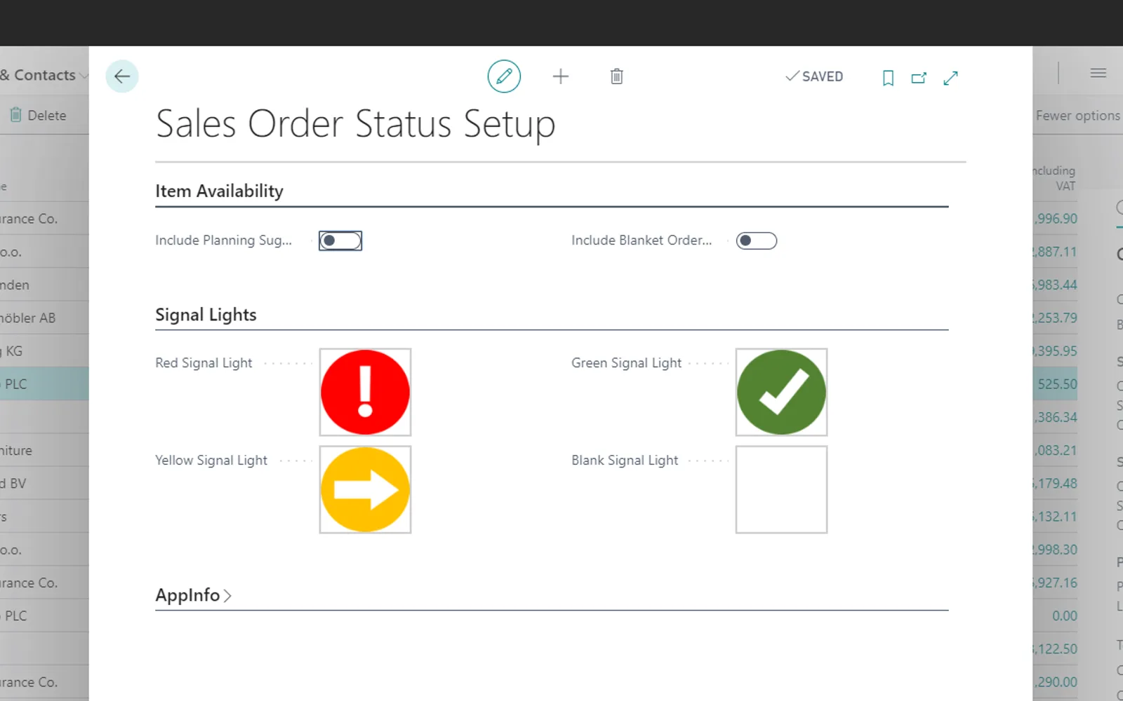
Task: Toggle Include Planning Suggestions switch
Action: tap(340, 240)
